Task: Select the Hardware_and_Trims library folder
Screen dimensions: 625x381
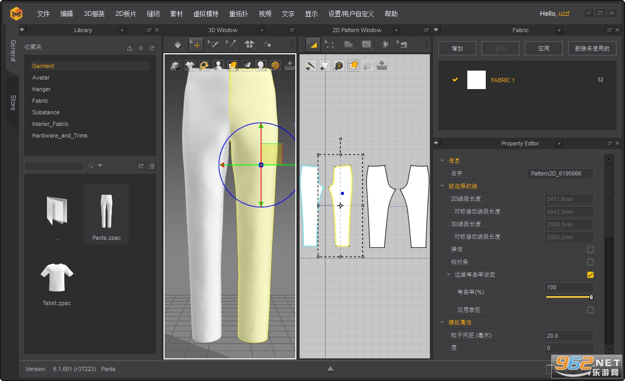Action: point(60,135)
